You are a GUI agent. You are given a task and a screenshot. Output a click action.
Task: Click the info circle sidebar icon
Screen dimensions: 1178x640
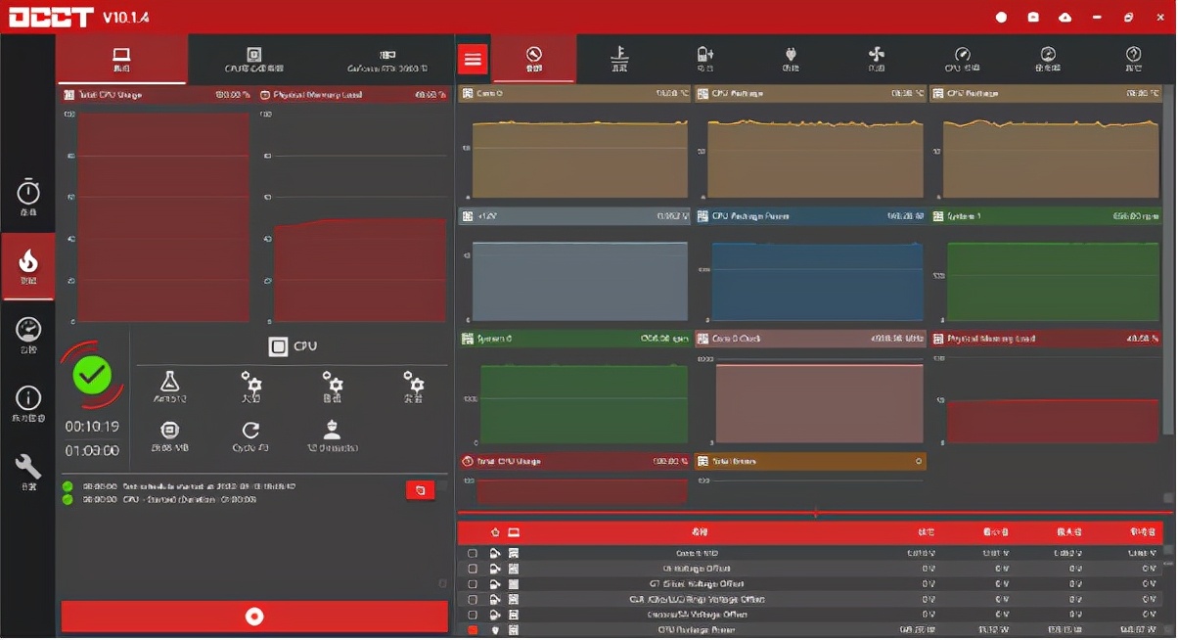pos(28,402)
